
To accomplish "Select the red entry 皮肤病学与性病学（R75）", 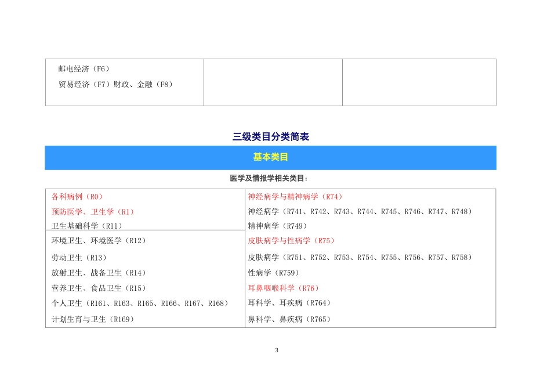I will pyautogui.click(x=292, y=240).
